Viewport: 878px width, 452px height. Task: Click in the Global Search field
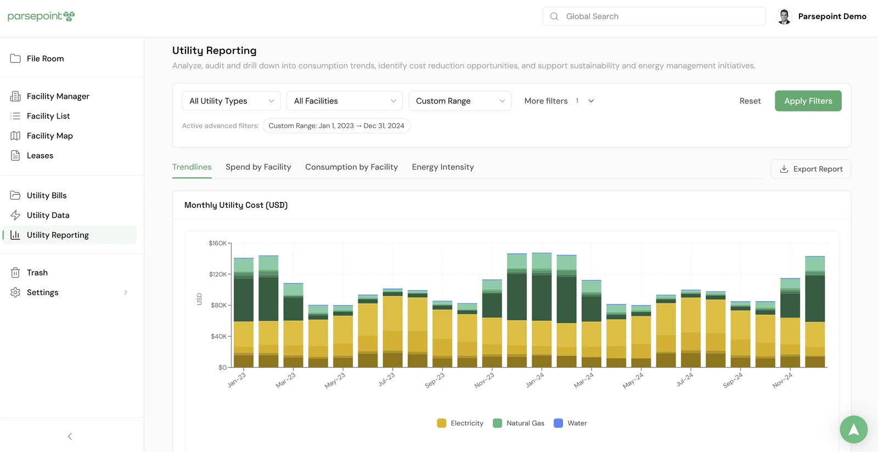pyautogui.click(x=654, y=16)
